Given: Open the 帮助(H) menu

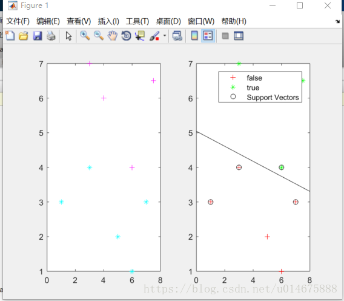Looking at the screenshot, I should [x=234, y=21].
